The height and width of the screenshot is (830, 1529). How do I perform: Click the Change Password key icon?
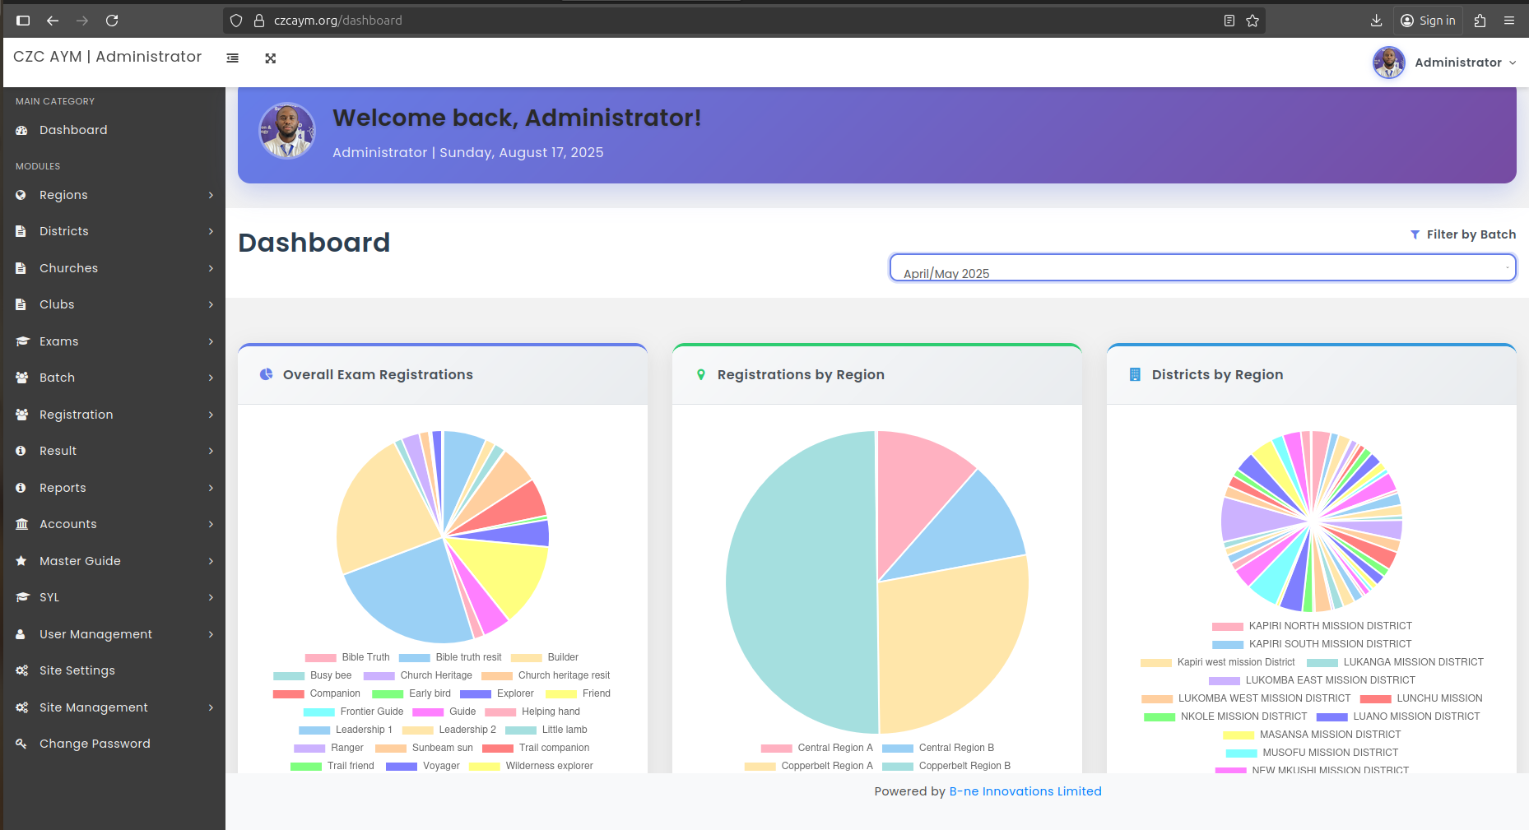coord(21,744)
